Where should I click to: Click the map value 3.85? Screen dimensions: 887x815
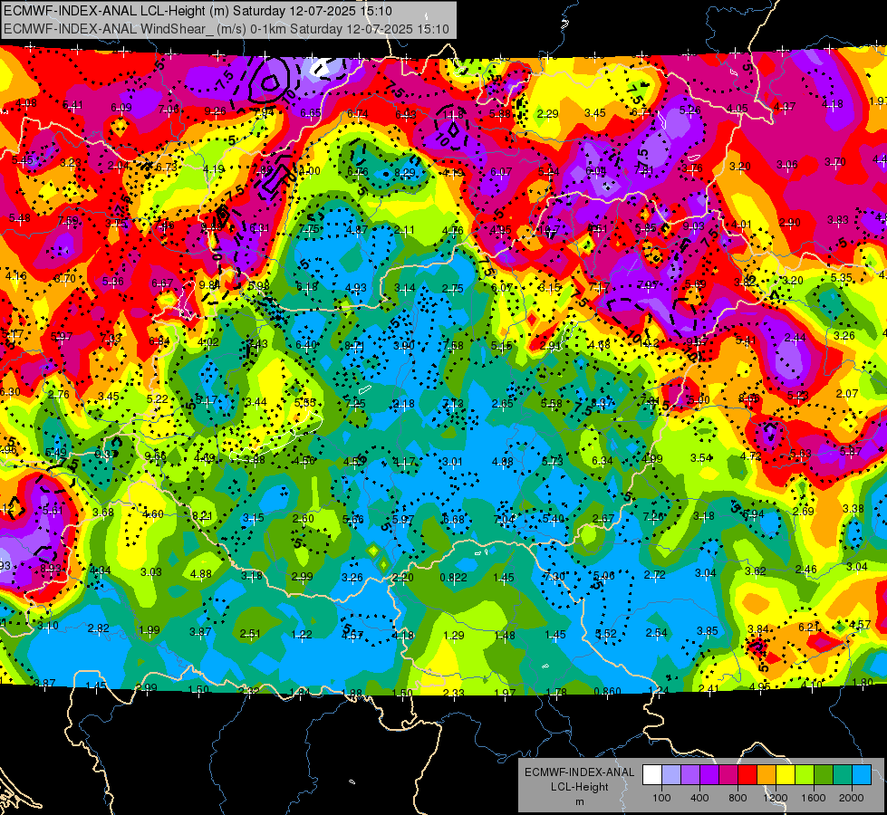[707, 630]
